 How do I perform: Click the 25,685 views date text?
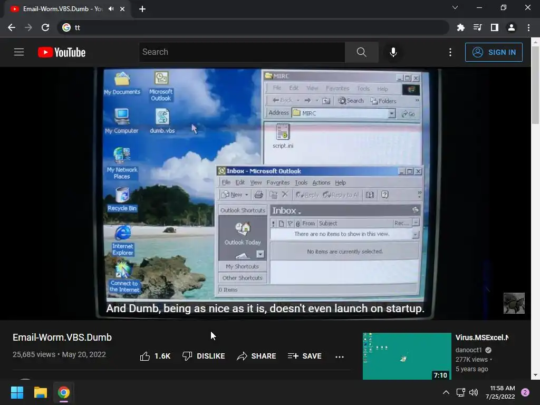point(59,354)
